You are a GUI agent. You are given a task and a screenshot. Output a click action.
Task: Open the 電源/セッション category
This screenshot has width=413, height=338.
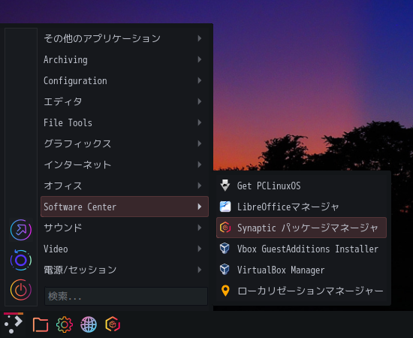point(125,270)
